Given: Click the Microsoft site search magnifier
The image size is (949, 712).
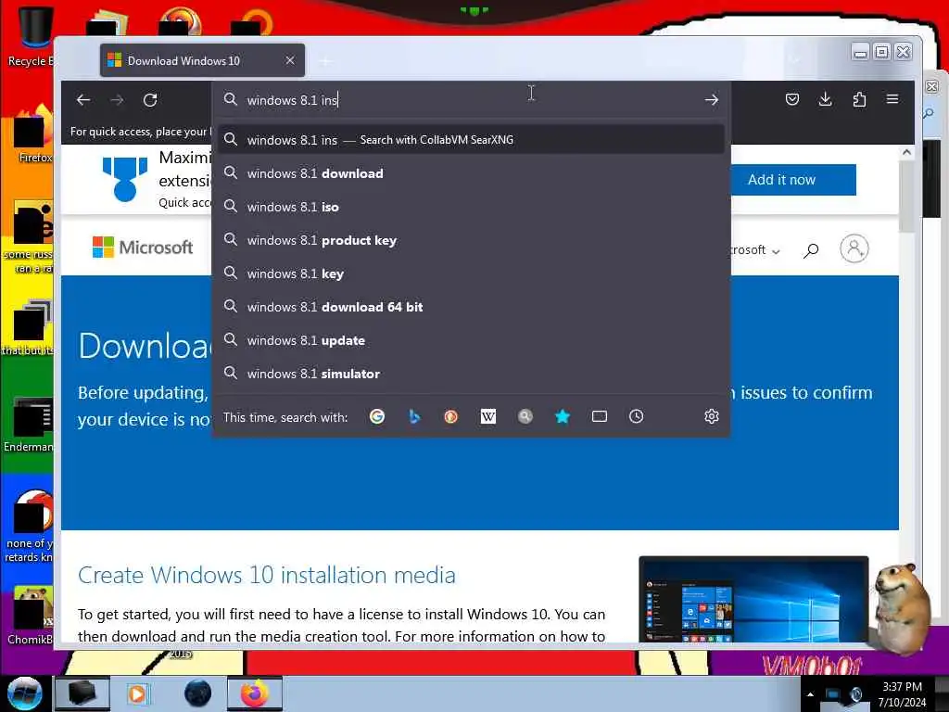Looking at the screenshot, I should point(811,250).
